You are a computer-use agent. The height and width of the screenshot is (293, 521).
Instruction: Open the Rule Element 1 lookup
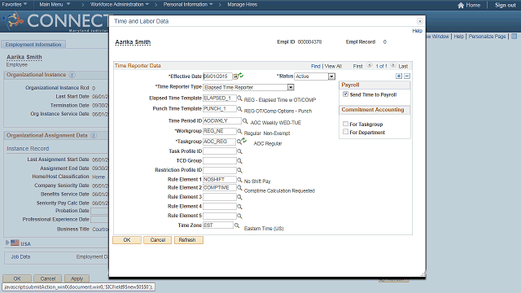click(239, 180)
